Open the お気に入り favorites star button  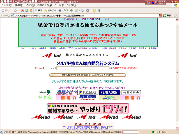coord(51,10)
